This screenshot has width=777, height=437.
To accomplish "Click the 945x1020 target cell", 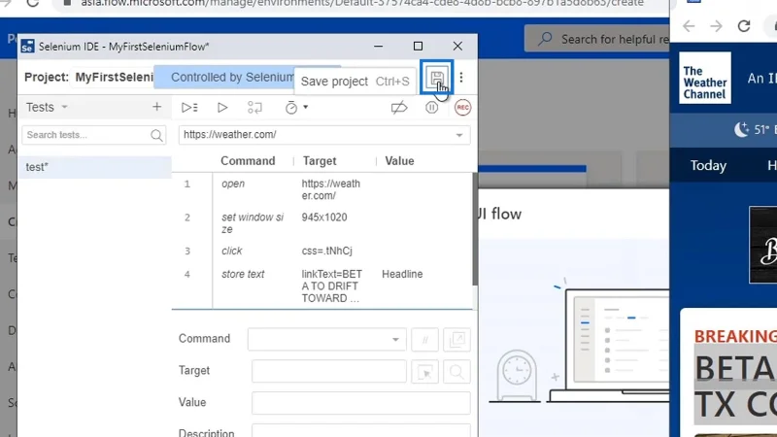I will 324,217.
